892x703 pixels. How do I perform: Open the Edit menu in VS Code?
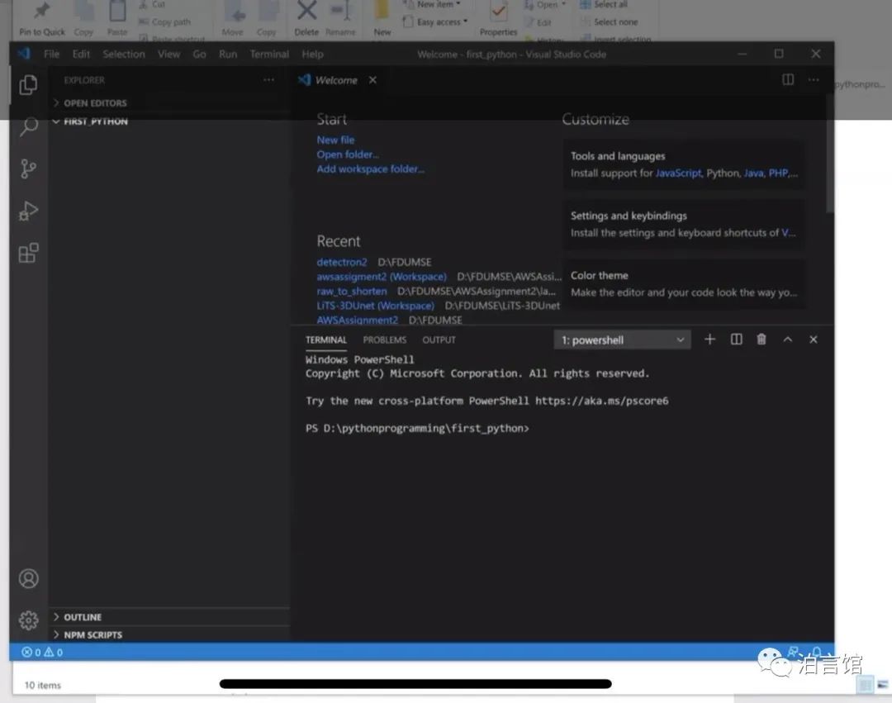click(x=81, y=54)
